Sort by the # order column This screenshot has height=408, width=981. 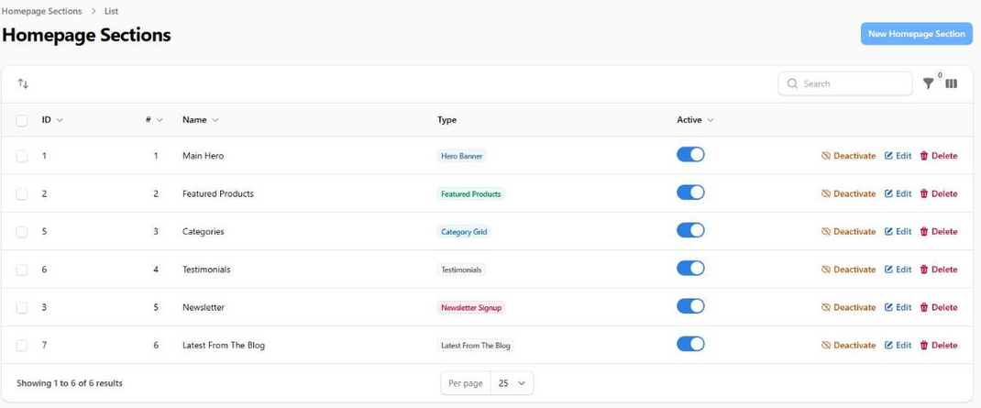[x=154, y=120]
